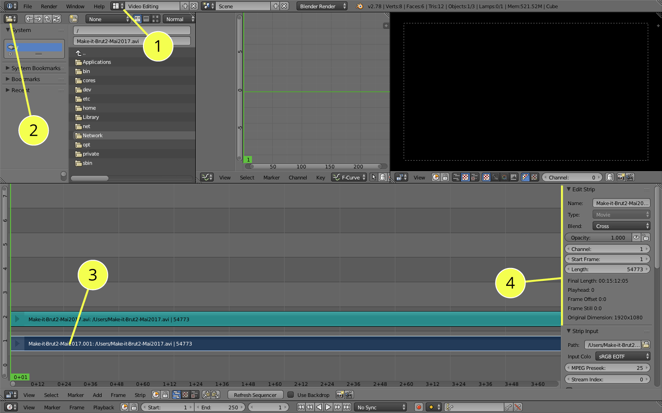The height and width of the screenshot is (413, 662).
Task: Click the sequencer paste strips icon
Action: (215, 395)
